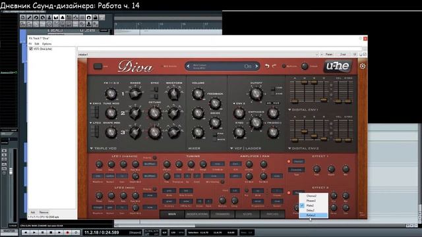
Task: Toggle the snap magnet icon in REAPER toolbar
Action: (x=88, y=18)
